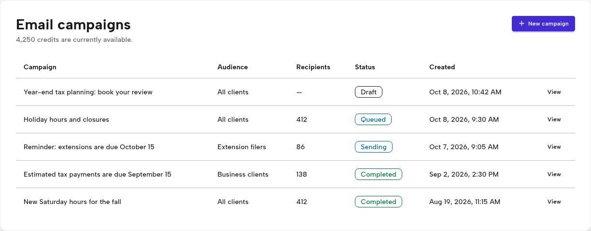Click the plus icon on New campaign
591x231 pixels.
pos(521,24)
